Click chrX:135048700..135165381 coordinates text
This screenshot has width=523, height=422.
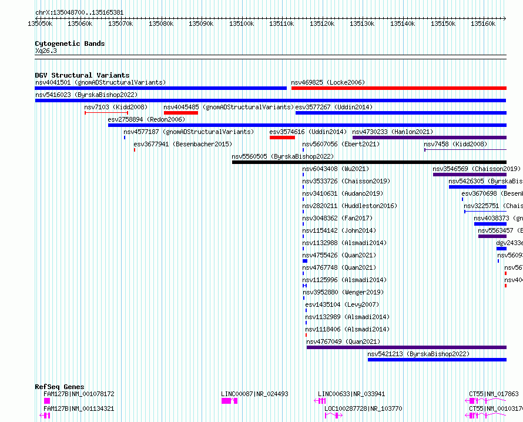(x=79, y=12)
